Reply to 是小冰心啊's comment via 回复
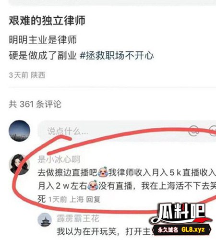 93,199
